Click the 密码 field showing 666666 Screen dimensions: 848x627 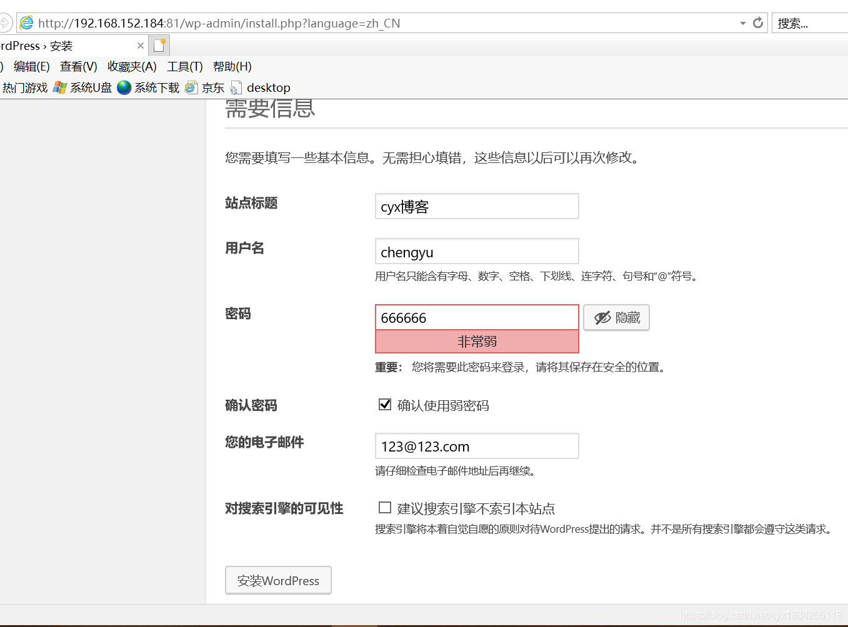point(477,317)
